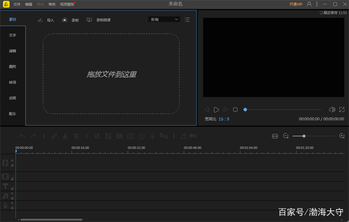Image resolution: width=349 pixels, height=222 pixels.
Task: Click the 开通VIP link
Action: pyautogui.click(x=296, y=4)
